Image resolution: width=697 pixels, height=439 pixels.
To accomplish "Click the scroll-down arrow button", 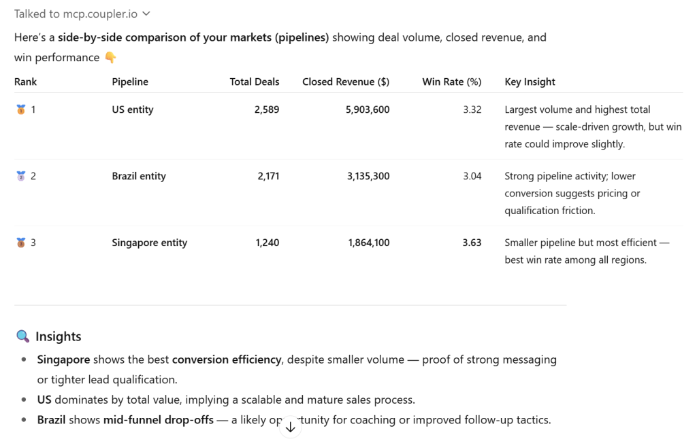I will click(291, 427).
